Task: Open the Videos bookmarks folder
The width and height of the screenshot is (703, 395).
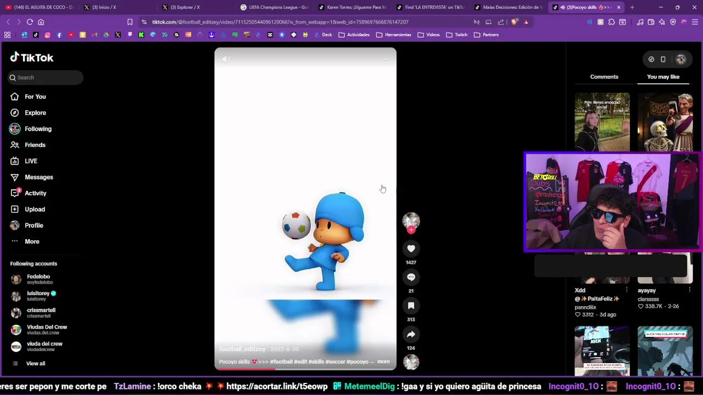Action: pos(428,35)
